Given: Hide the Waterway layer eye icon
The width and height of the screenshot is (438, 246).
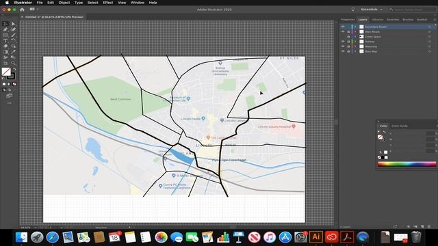Looking at the screenshot, I should point(343,46).
